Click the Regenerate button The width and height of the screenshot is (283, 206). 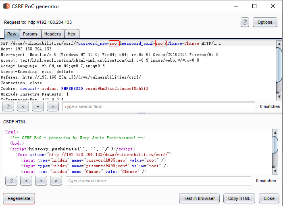(x=19, y=198)
